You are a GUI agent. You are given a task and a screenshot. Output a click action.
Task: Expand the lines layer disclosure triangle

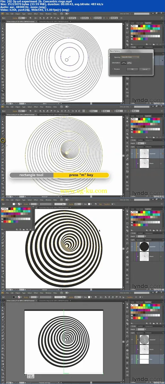click(x=138, y=359)
